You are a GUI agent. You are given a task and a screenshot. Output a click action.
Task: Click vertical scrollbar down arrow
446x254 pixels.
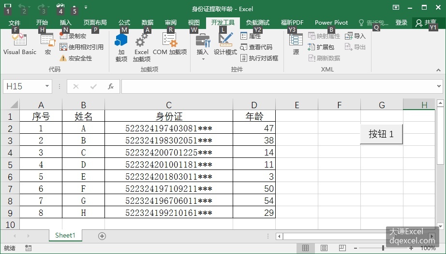(440, 226)
